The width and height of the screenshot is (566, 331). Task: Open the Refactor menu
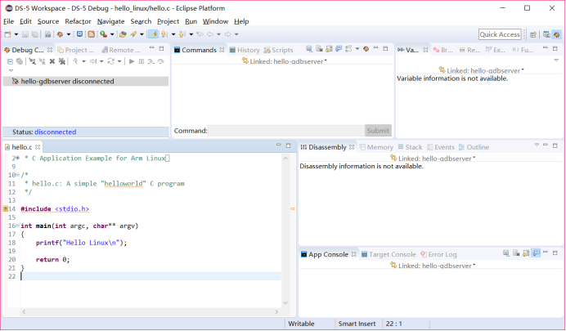[x=78, y=21]
